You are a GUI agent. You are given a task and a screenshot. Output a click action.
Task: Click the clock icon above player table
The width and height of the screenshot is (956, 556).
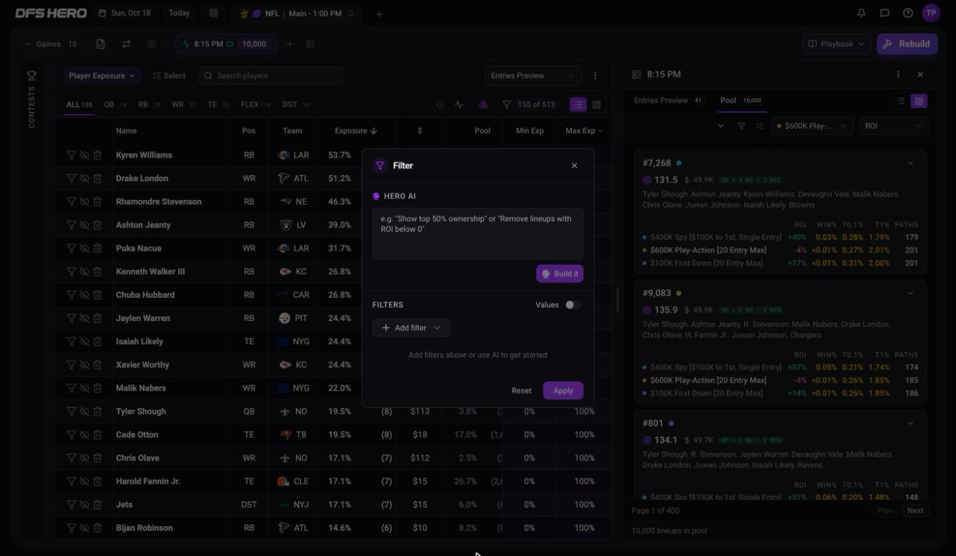tap(440, 105)
